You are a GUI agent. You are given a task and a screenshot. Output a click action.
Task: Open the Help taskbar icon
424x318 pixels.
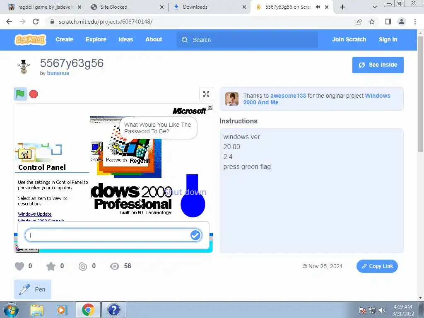[114, 310]
